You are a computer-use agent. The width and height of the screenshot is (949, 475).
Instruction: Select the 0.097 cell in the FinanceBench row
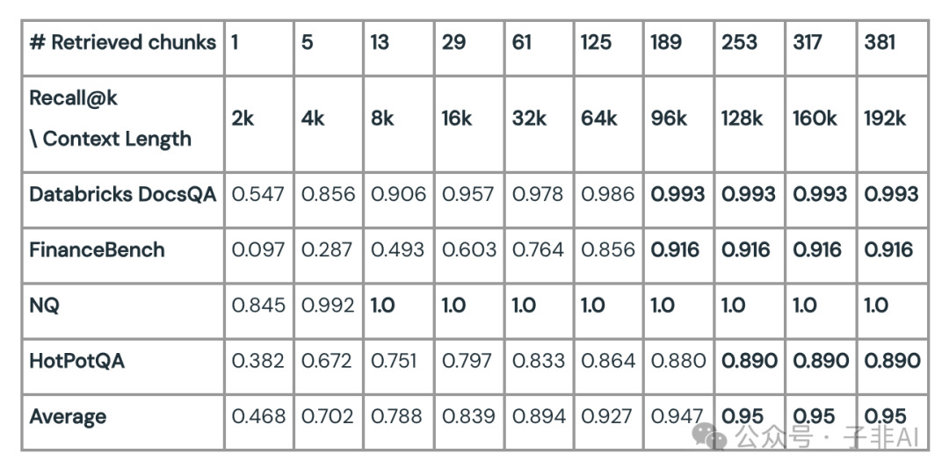pos(258,250)
